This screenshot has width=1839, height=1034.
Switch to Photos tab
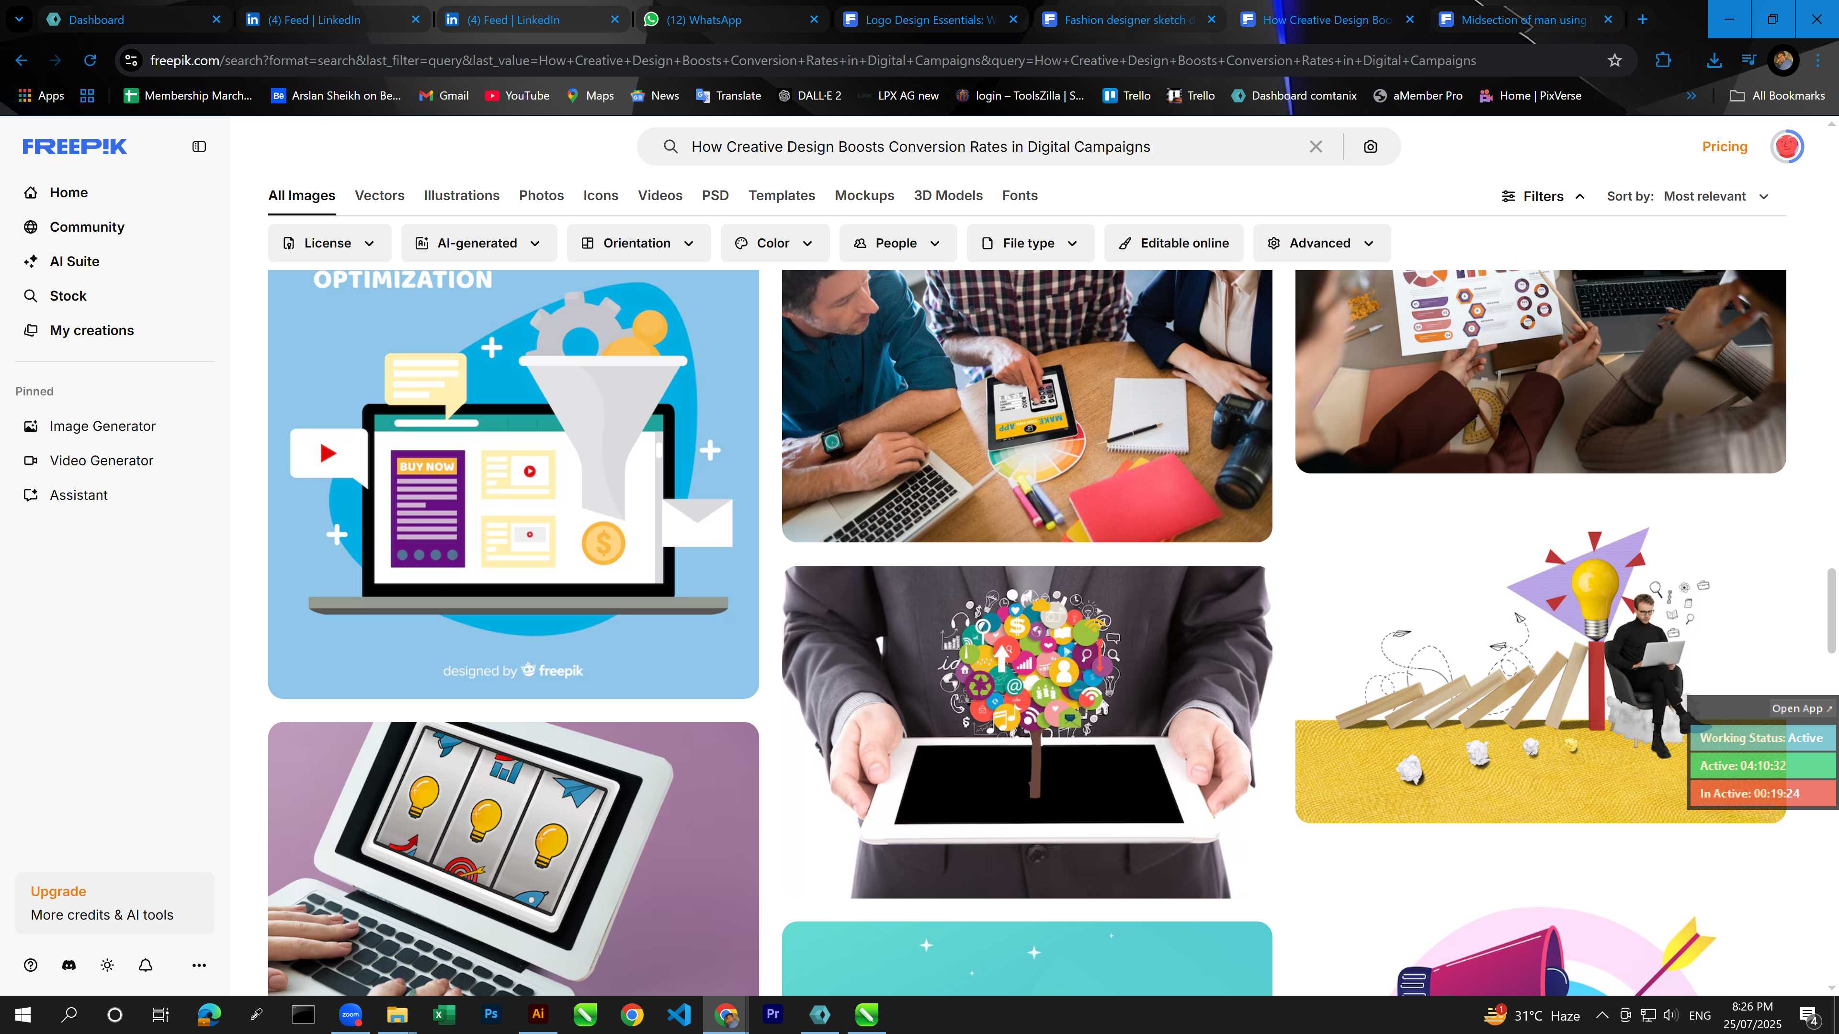541,195
